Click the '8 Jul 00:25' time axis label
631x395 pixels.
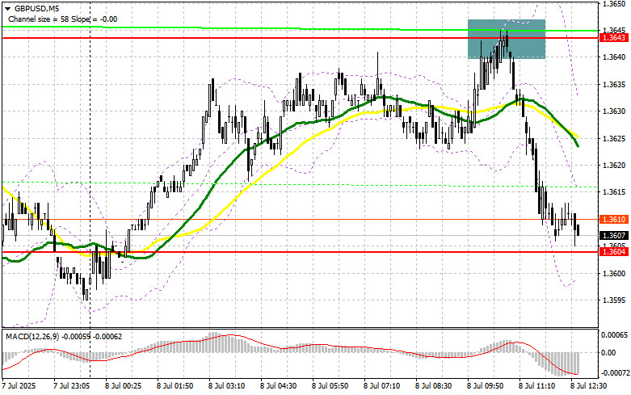[x=123, y=386]
